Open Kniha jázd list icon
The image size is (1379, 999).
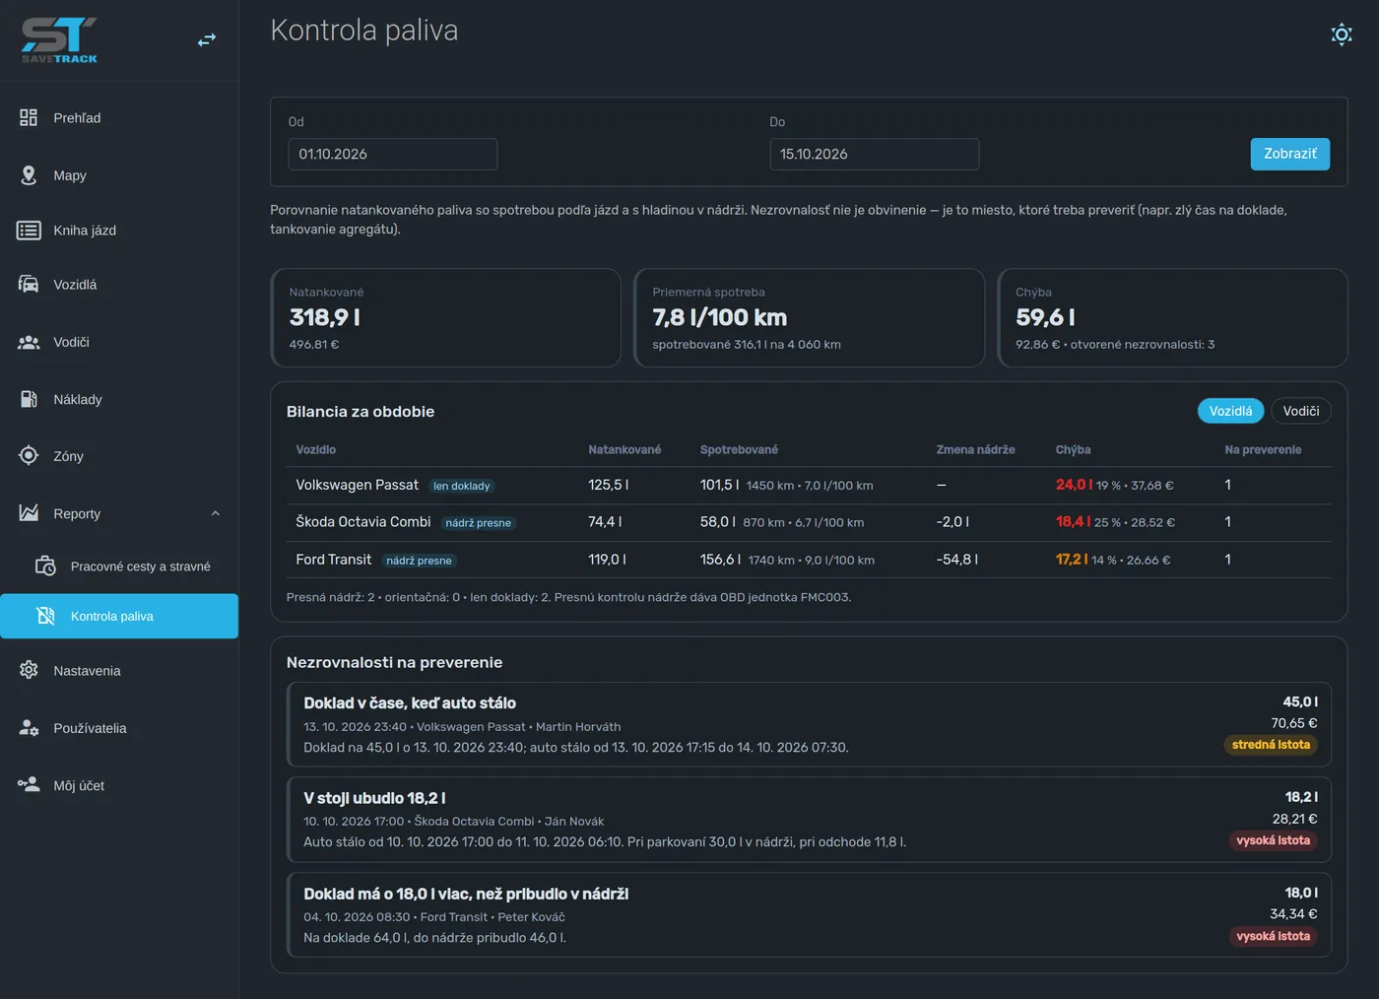[x=29, y=231]
